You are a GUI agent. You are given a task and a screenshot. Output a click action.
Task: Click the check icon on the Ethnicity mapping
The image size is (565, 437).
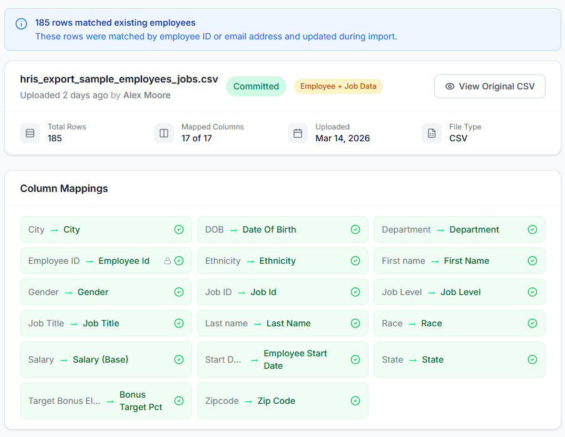tap(355, 261)
